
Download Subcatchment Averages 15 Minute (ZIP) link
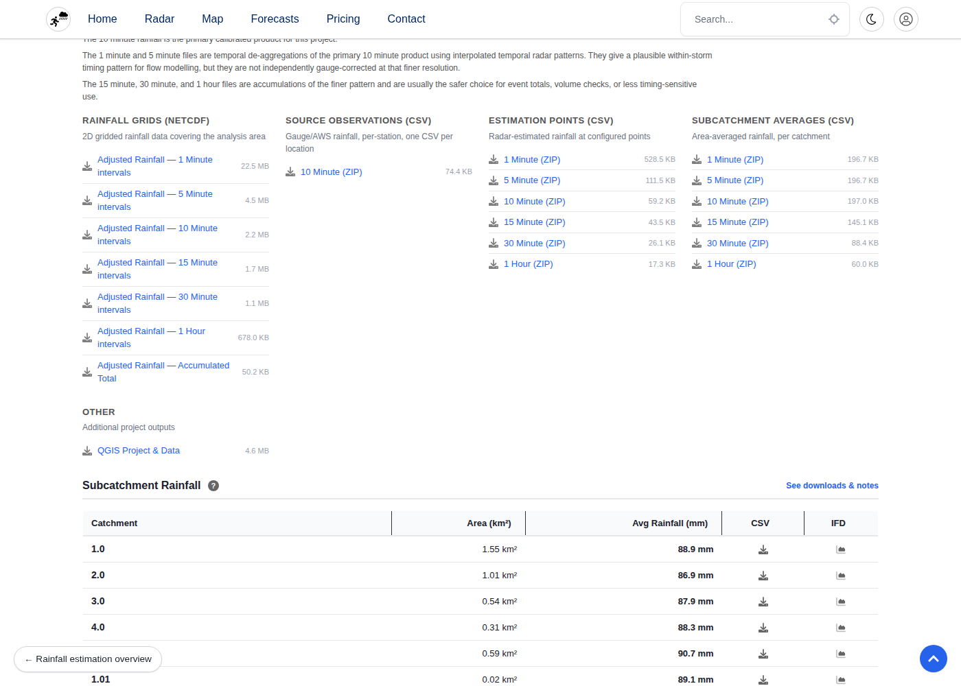738,222
